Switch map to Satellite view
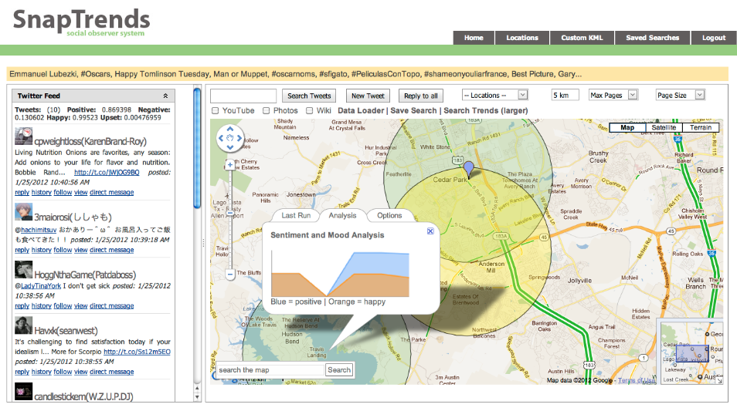The image size is (737, 411). click(664, 127)
